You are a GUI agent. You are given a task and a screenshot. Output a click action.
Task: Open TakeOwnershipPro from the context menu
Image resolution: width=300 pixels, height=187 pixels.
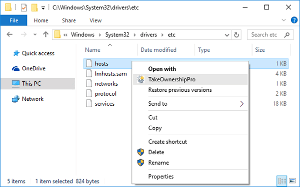tap(190, 79)
